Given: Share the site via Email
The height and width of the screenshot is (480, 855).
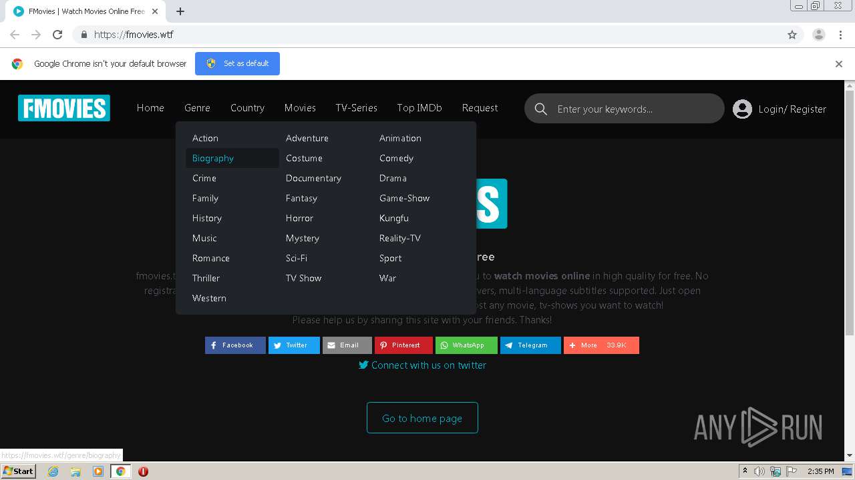Looking at the screenshot, I should point(347,345).
